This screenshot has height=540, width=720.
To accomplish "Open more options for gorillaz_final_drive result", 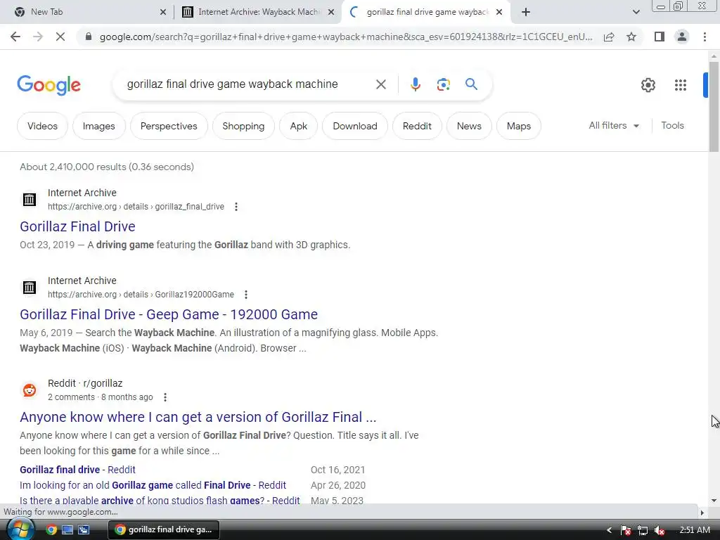I will coord(236,207).
